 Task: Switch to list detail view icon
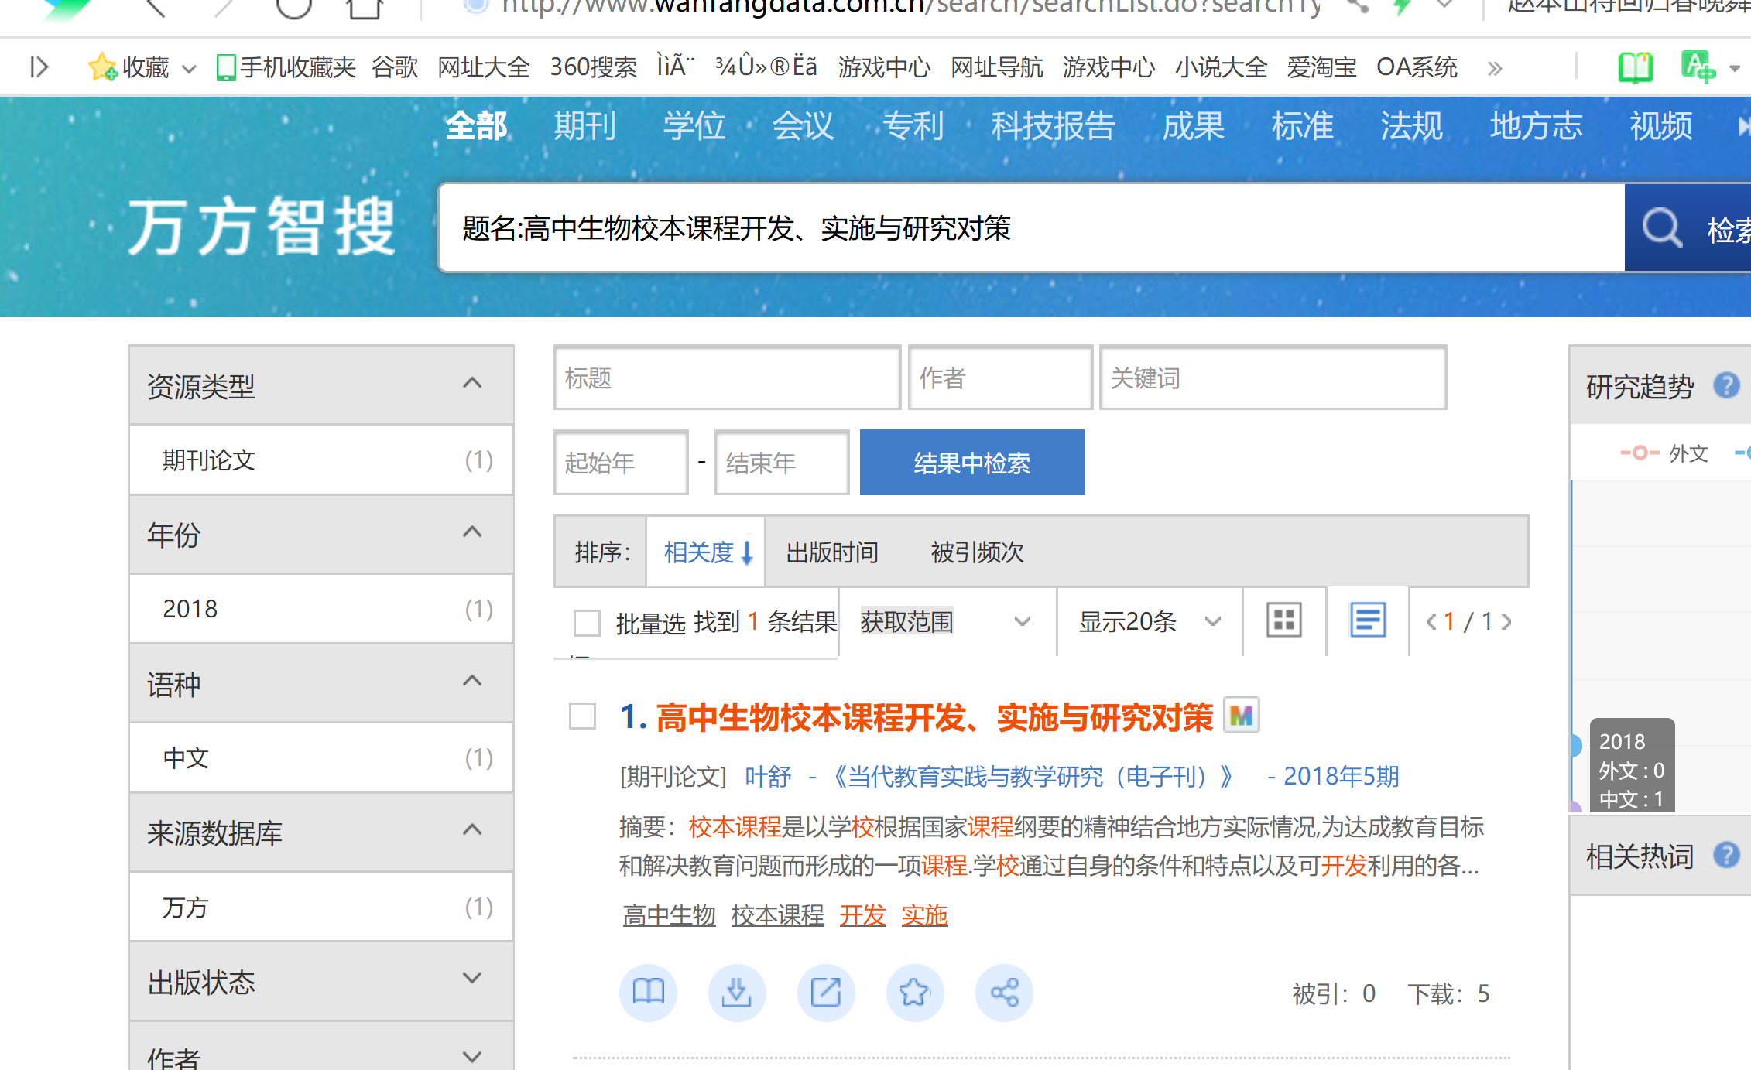pos(1368,620)
